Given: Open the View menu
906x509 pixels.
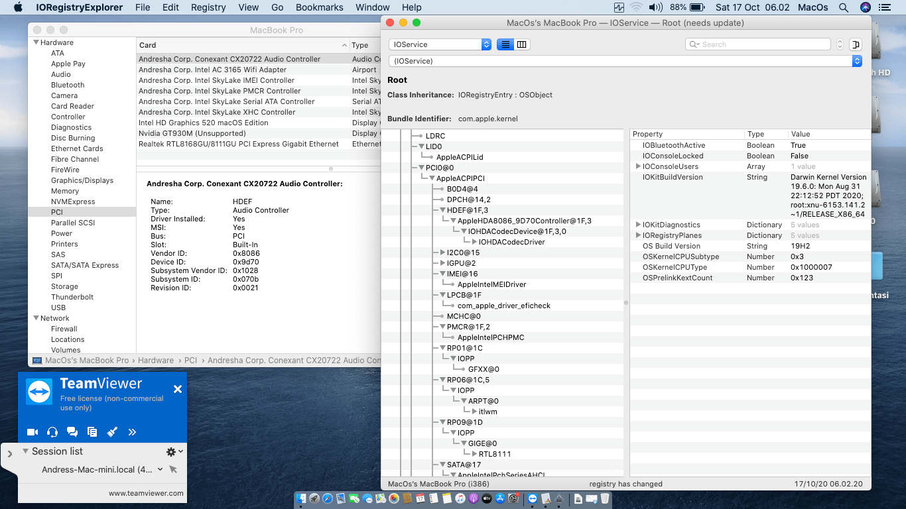Looking at the screenshot, I should pyautogui.click(x=249, y=7).
